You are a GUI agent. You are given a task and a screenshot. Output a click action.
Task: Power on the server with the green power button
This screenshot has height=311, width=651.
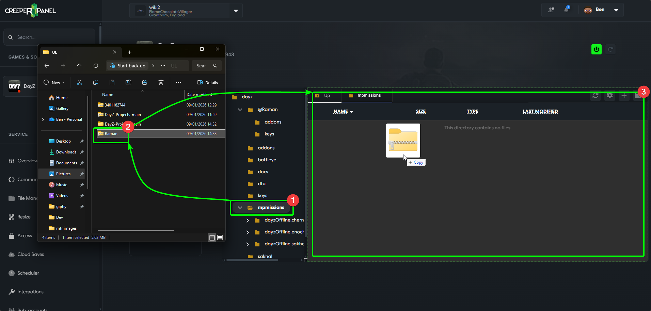(x=596, y=49)
